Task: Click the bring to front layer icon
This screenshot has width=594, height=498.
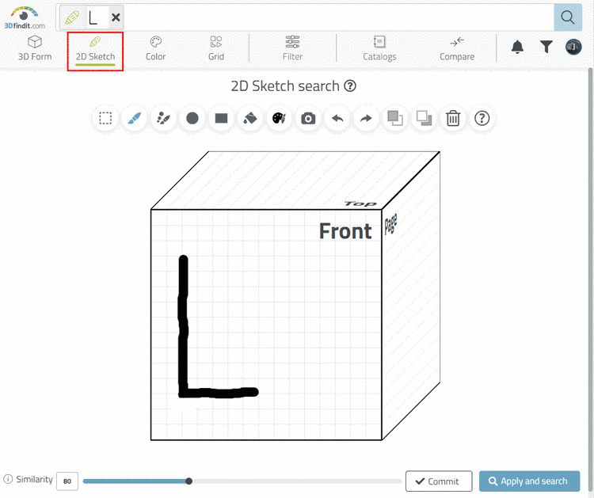Action: pyautogui.click(x=394, y=118)
